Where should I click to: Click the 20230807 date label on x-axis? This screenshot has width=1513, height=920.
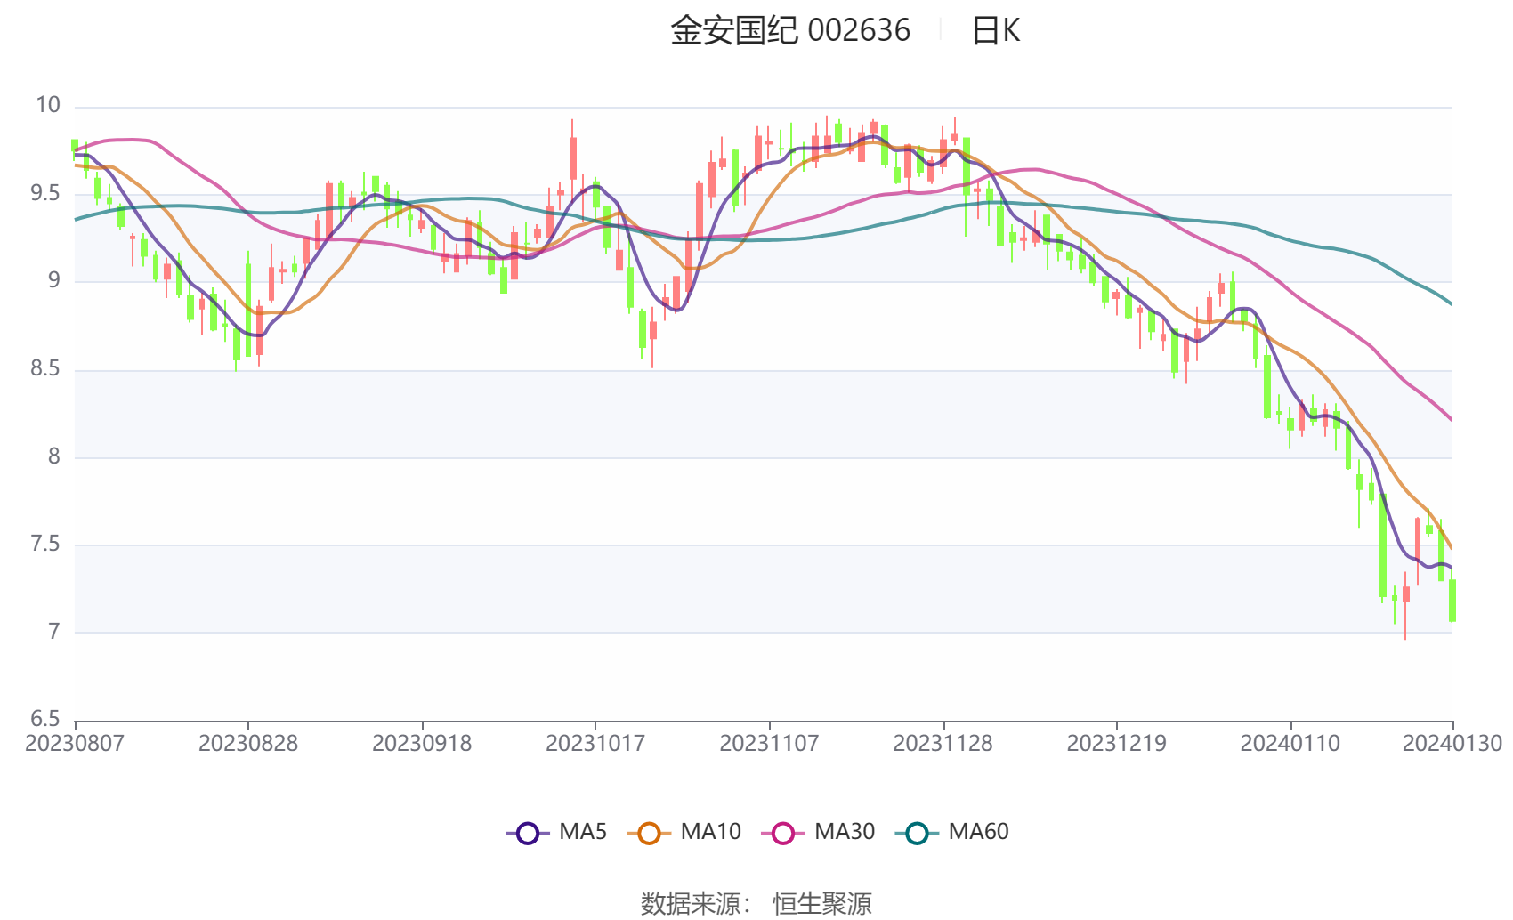[75, 744]
